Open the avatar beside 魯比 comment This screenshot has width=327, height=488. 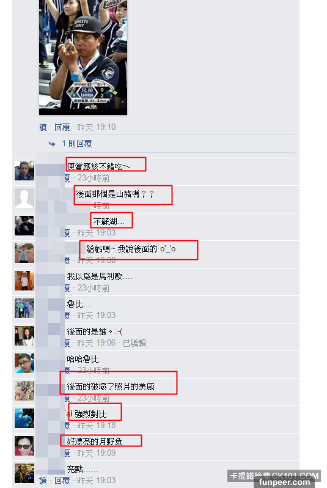[x=24, y=308]
